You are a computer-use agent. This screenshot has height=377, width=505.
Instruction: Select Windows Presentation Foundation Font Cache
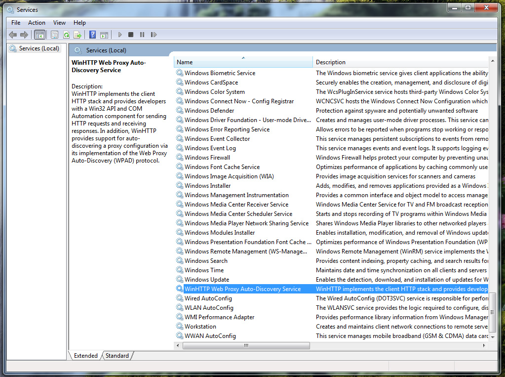coord(331,242)
